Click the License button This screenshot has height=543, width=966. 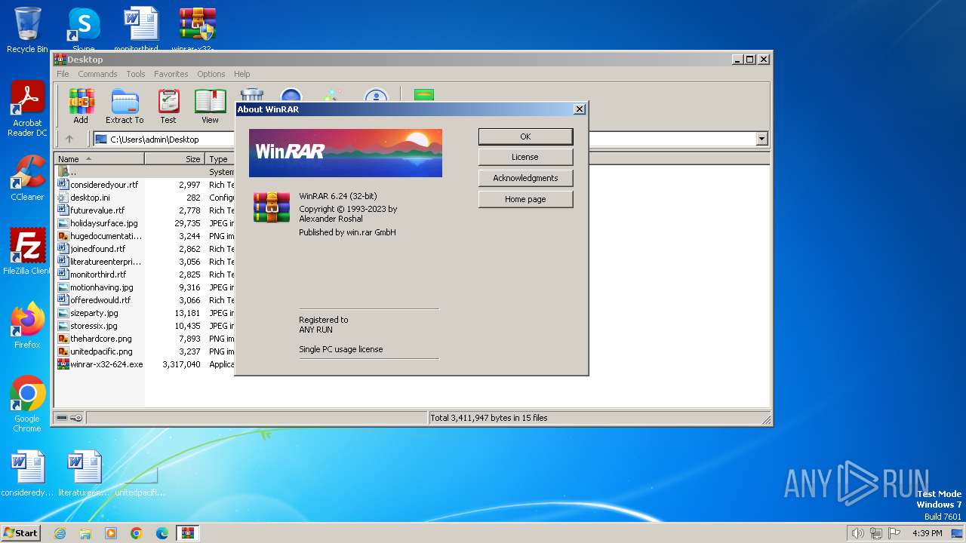(x=525, y=157)
